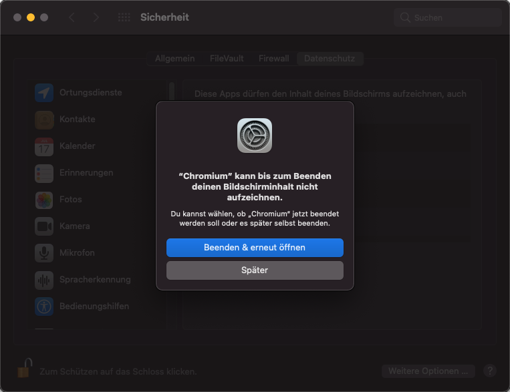Select the Kamera icon in sidebar

click(44, 226)
